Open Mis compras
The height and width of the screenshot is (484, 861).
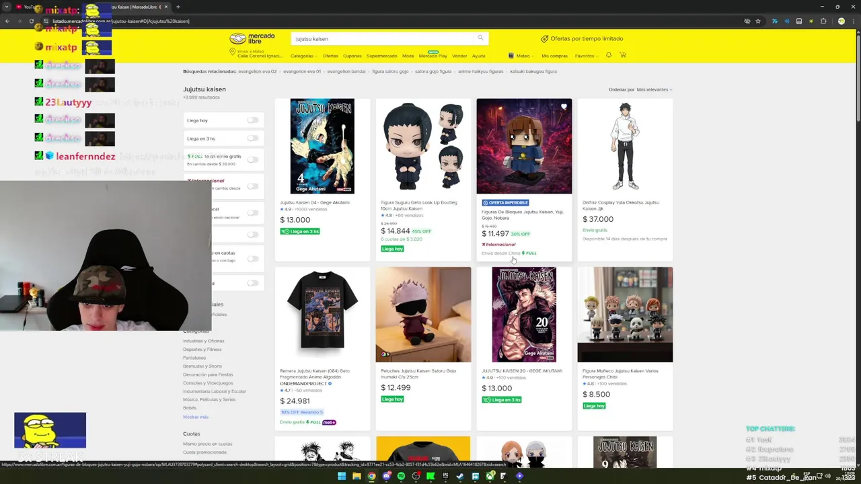(x=555, y=56)
